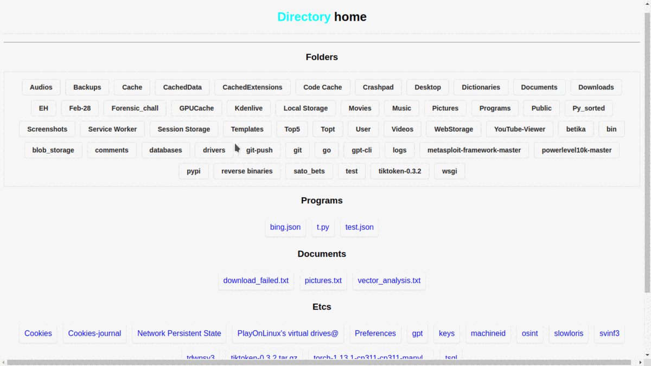Open the Local Storage folder
Screen dimensions: 651x366
pos(305,108)
